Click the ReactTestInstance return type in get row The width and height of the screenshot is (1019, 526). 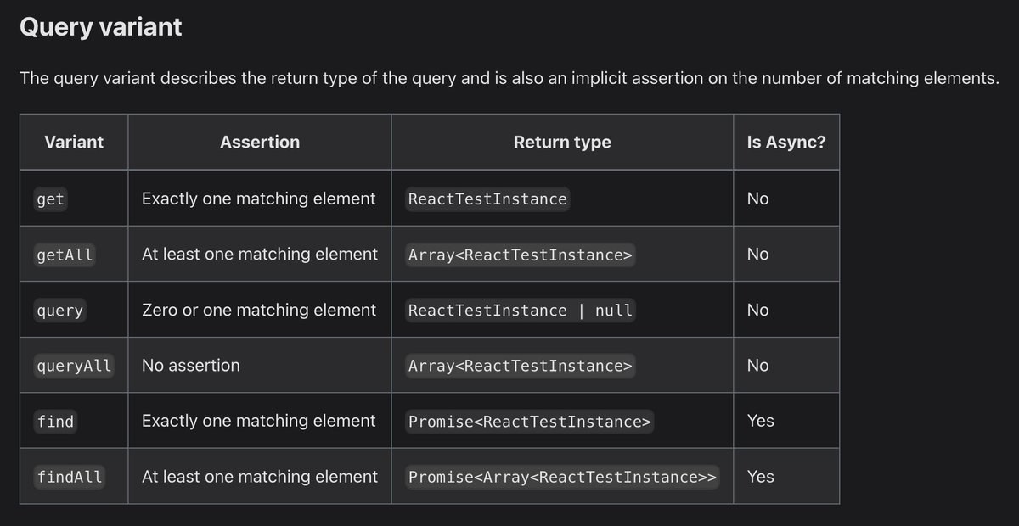[x=487, y=199]
